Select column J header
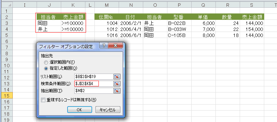Viewport: 277px width, 122px height. point(49,5)
